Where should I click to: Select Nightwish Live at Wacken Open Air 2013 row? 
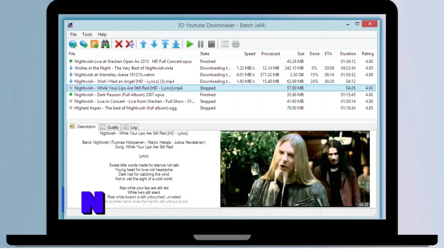[222, 61]
